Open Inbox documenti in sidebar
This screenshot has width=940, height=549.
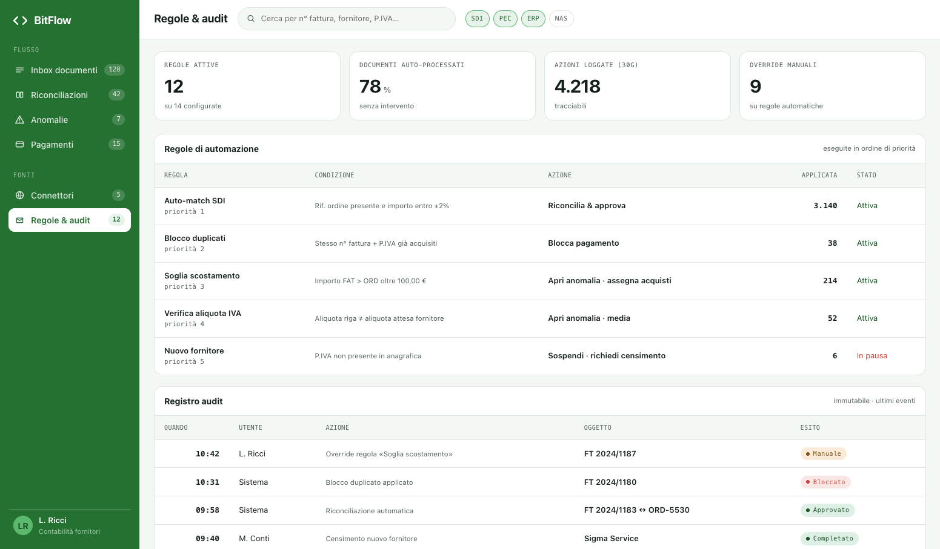click(70, 70)
